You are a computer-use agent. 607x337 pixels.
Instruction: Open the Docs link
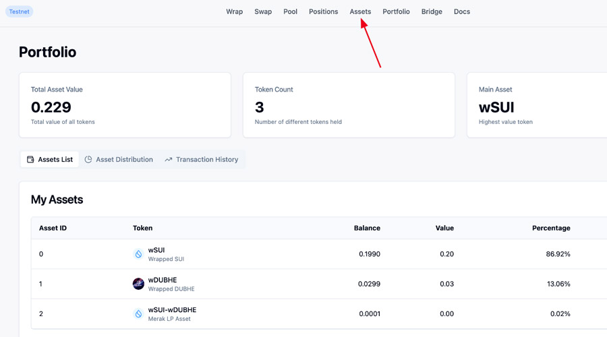462,11
